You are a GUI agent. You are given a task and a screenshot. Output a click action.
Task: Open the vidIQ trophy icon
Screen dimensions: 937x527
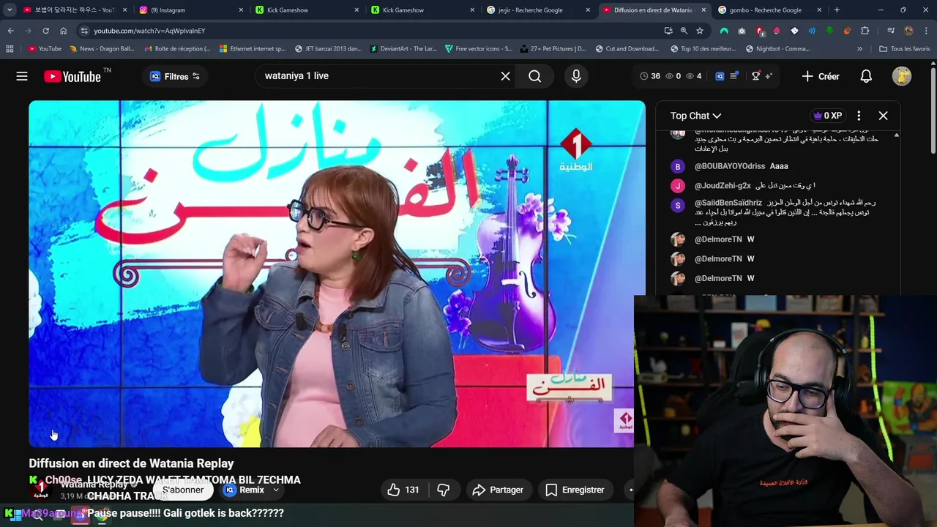click(755, 76)
